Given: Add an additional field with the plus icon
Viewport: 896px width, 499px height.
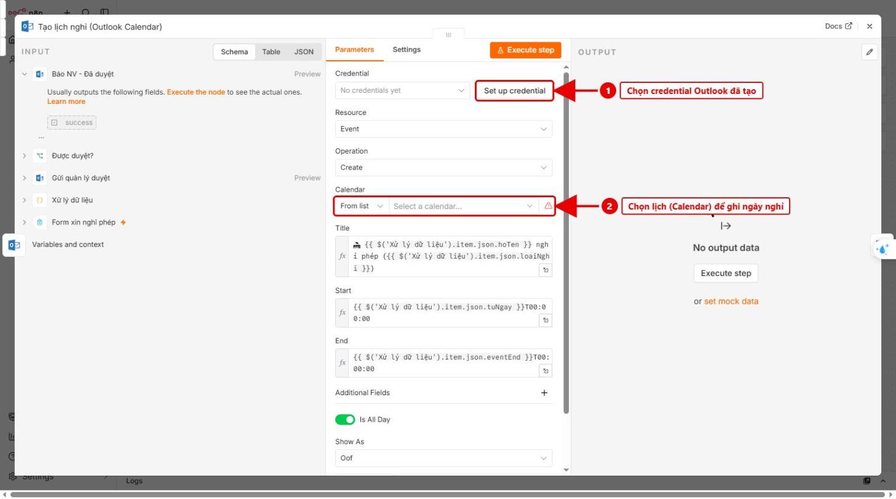Looking at the screenshot, I should [544, 393].
